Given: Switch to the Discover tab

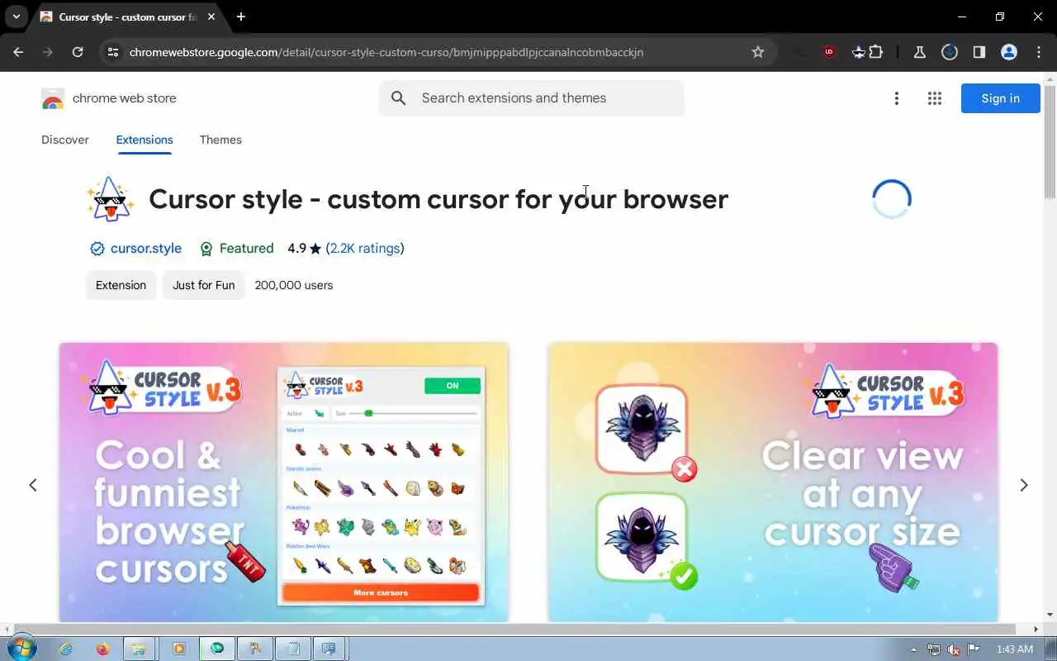Looking at the screenshot, I should 65,140.
